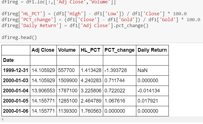Viewport: 203px width, 124px height.
Task: Click the HL_PCT value 1.760563
Action: coord(91,111)
